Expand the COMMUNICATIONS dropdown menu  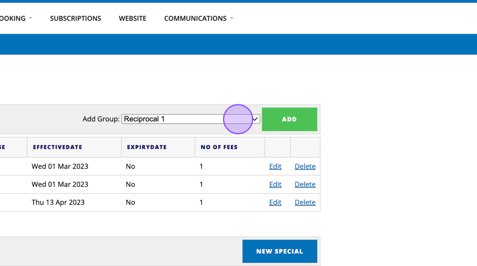pyautogui.click(x=198, y=18)
